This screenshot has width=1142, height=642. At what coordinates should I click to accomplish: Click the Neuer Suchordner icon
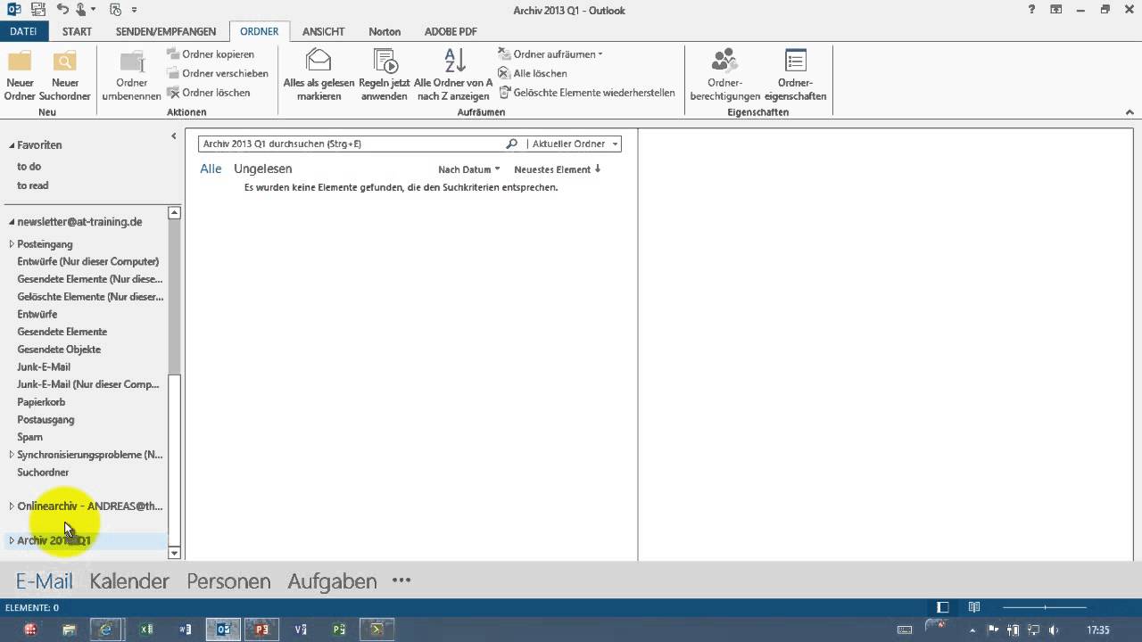coord(64,76)
